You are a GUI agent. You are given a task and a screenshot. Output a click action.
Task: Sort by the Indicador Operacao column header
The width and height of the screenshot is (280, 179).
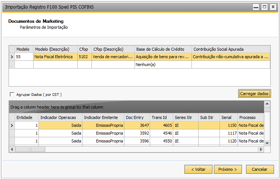coord(60,117)
